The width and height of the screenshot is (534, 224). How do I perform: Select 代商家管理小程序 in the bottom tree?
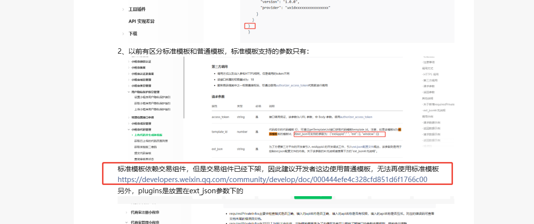(x=145, y=223)
